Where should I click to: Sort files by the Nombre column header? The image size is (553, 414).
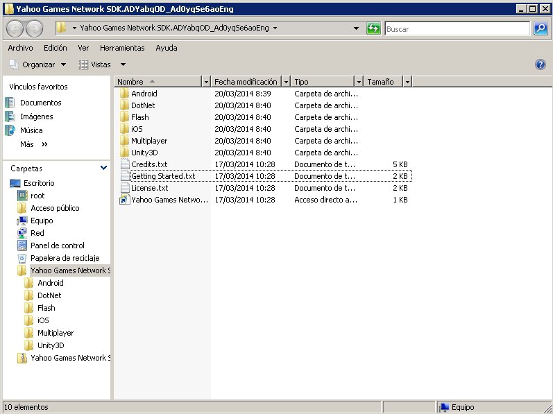pyautogui.click(x=158, y=82)
